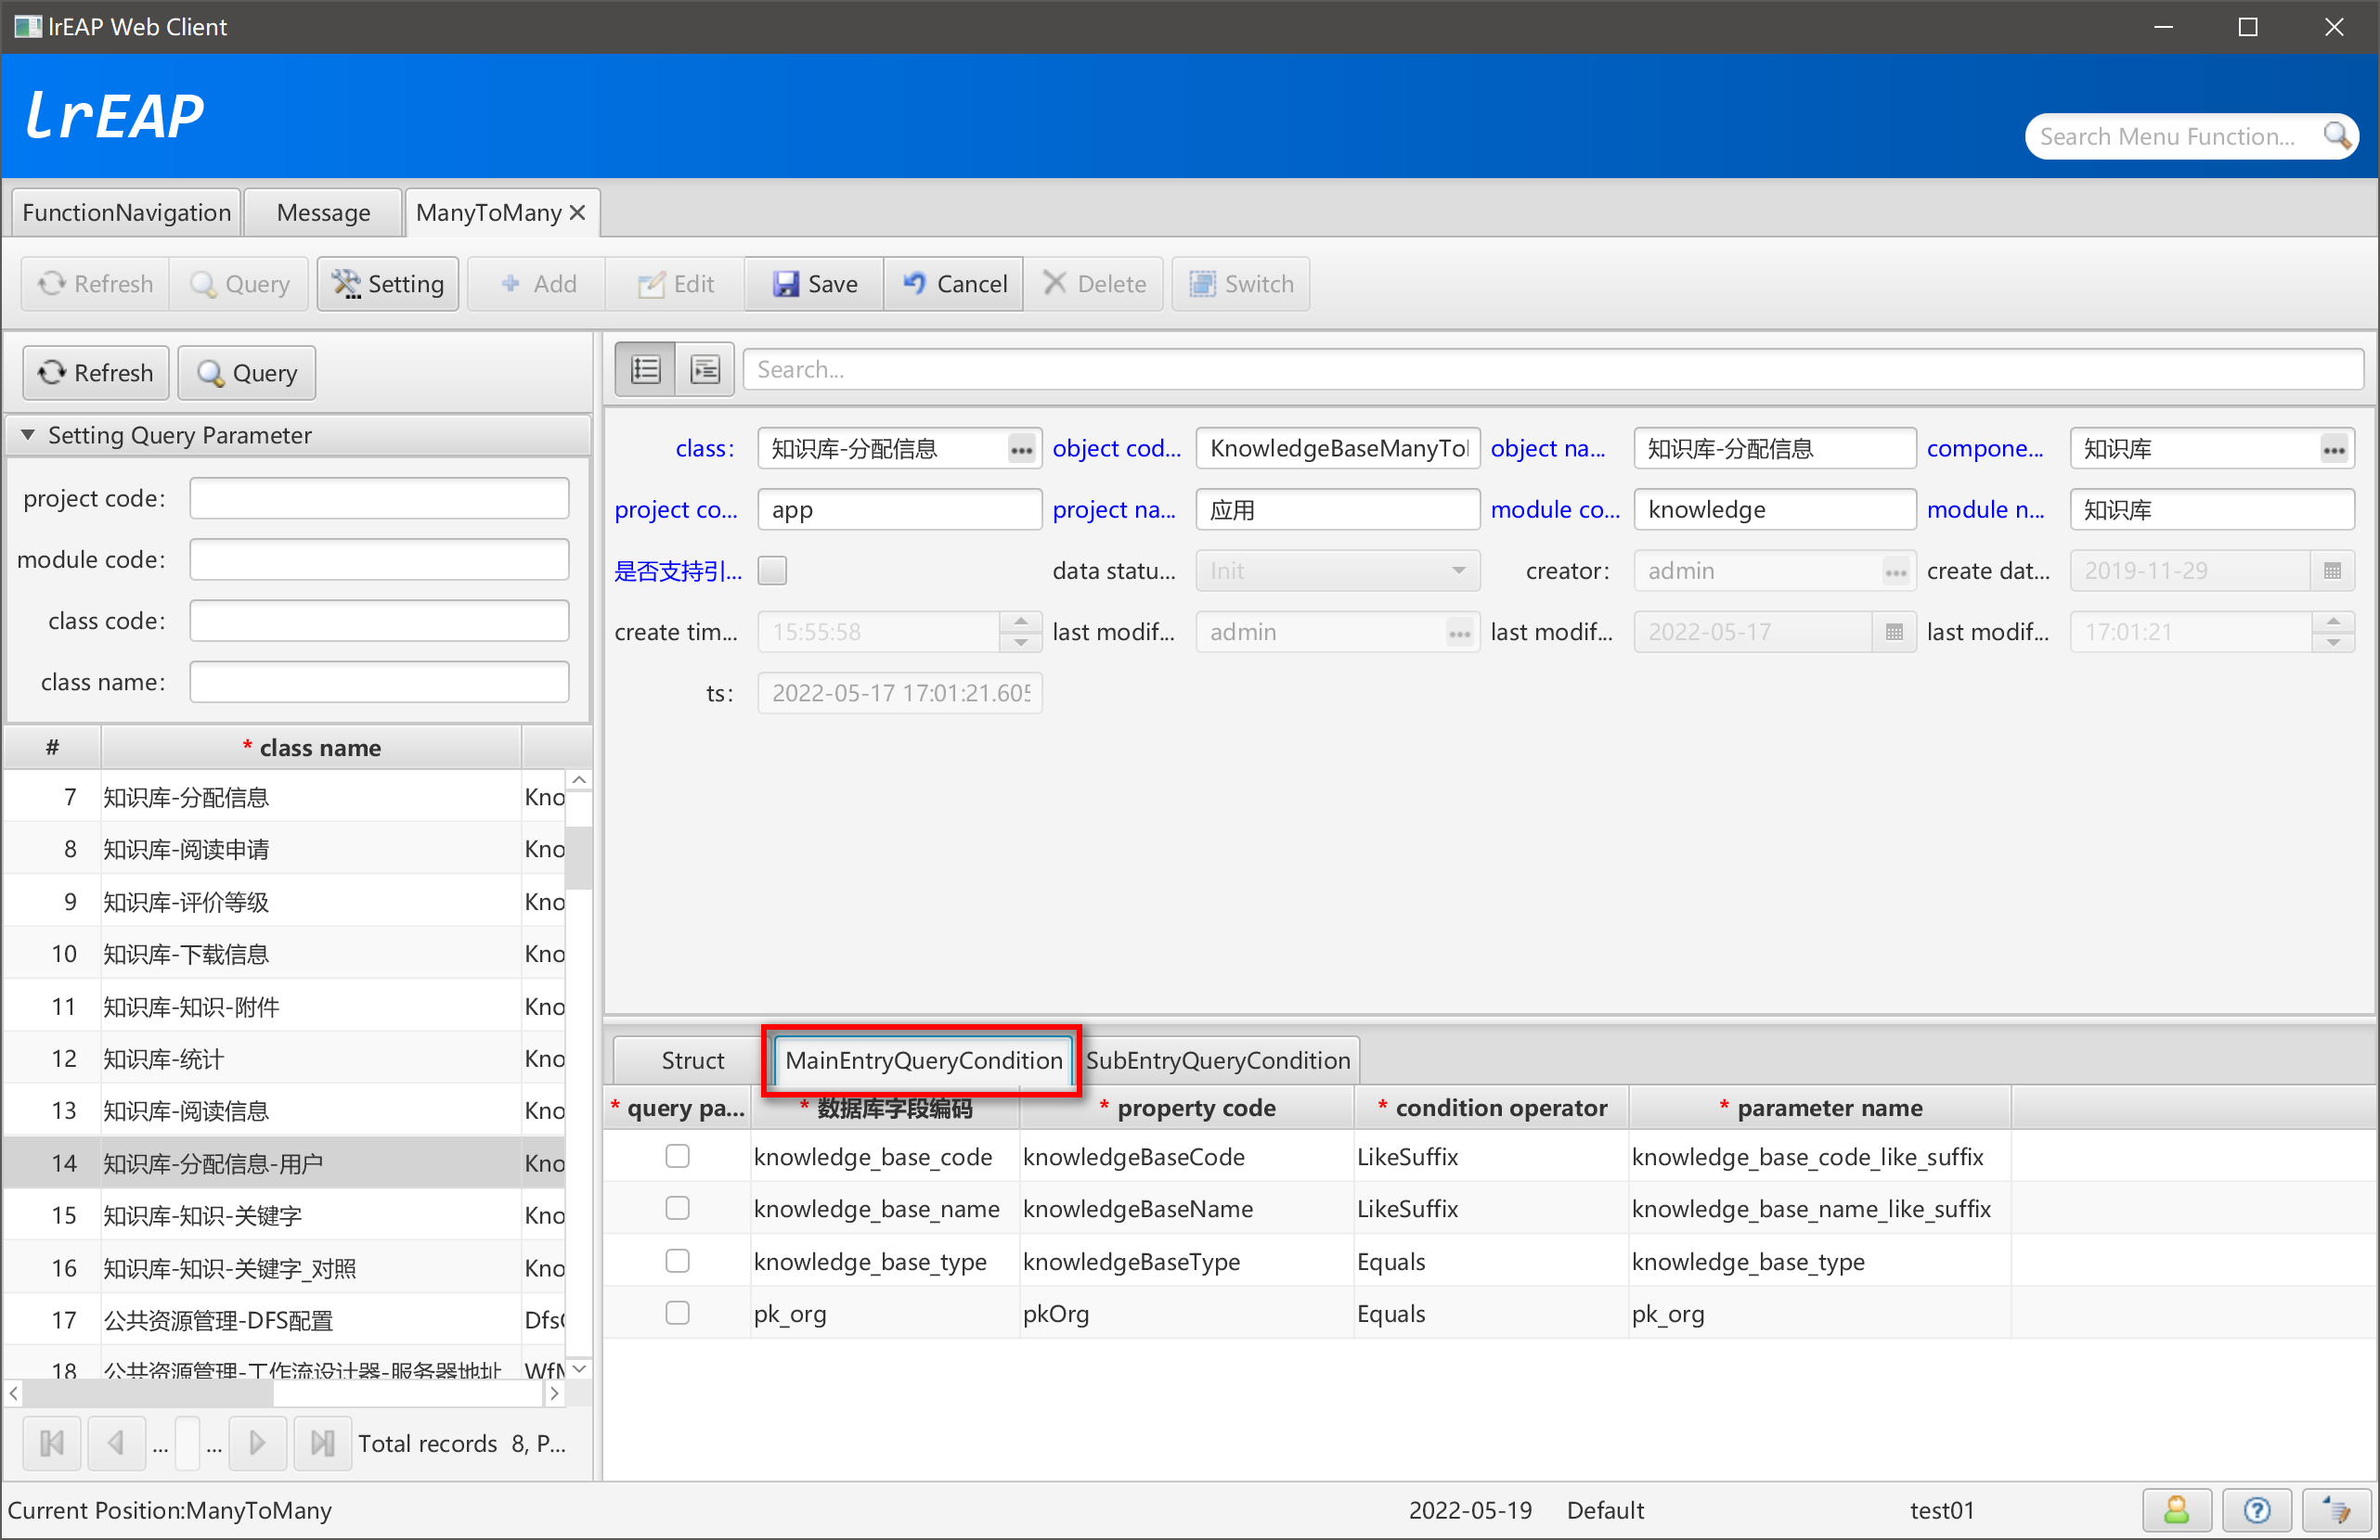This screenshot has height=1540, width=2380.
Task: Increase create time with up spinner
Action: [x=1020, y=622]
